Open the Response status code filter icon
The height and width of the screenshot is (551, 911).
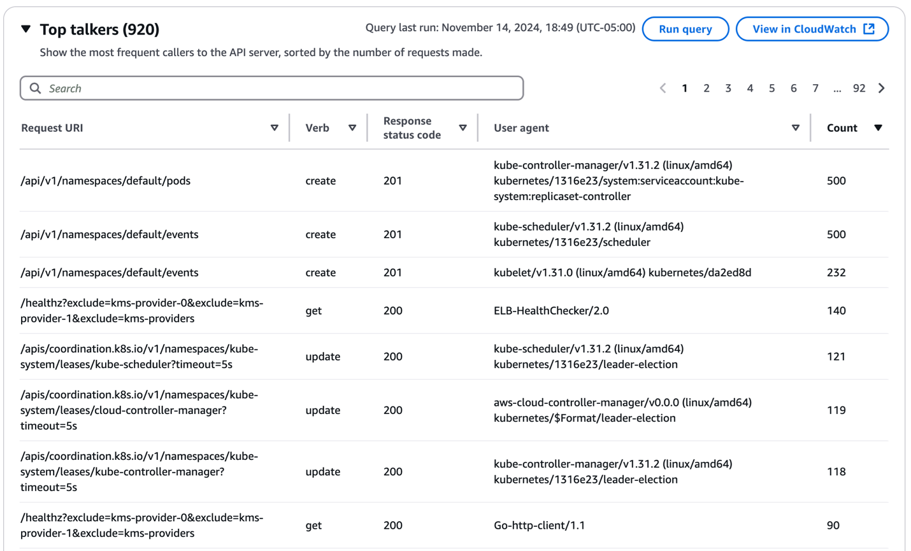[463, 127]
